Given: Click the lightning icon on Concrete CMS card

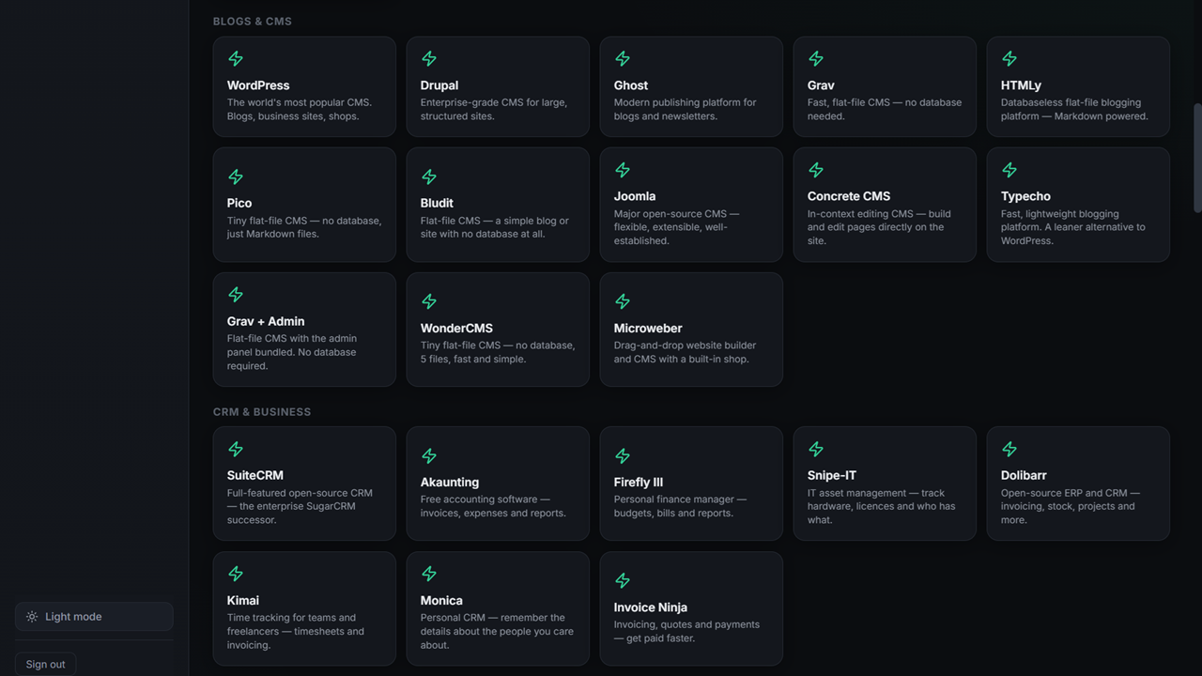Looking at the screenshot, I should click(816, 170).
